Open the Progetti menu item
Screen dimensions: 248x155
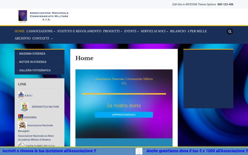point(111,31)
